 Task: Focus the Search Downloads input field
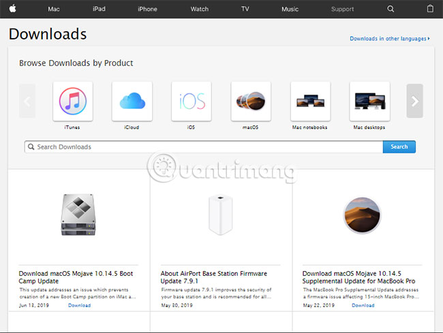click(x=204, y=146)
